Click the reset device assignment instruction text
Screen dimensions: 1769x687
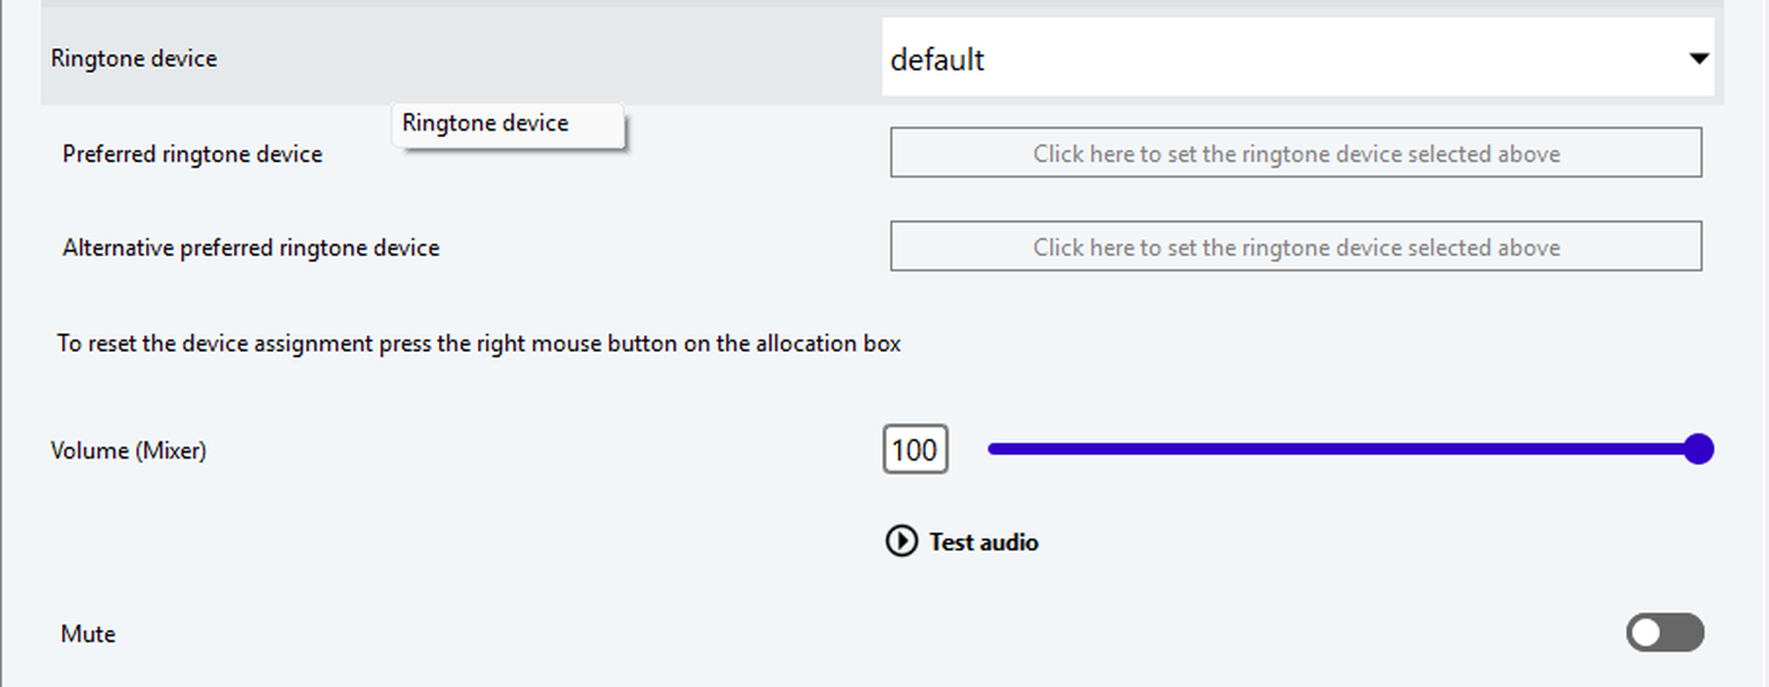point(479,343)
